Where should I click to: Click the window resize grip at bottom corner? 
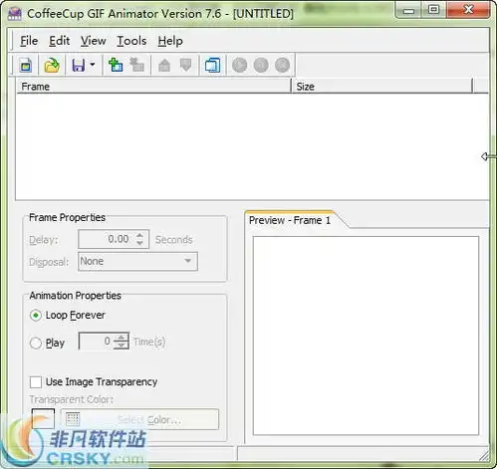click(x=484, y=456)
